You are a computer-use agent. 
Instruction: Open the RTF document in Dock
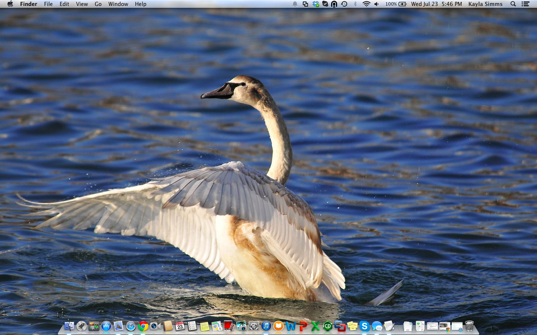408,326
